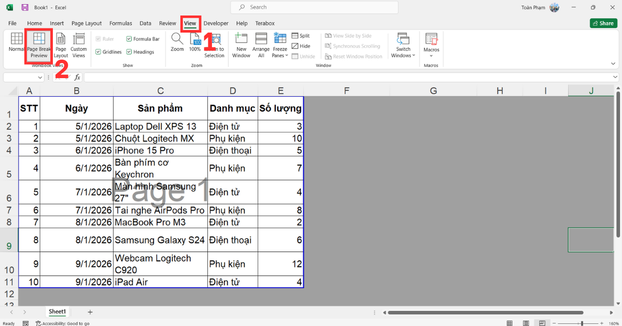Switch to the Data tab
This screenshot has height=326, width=622.
[146, 23]
